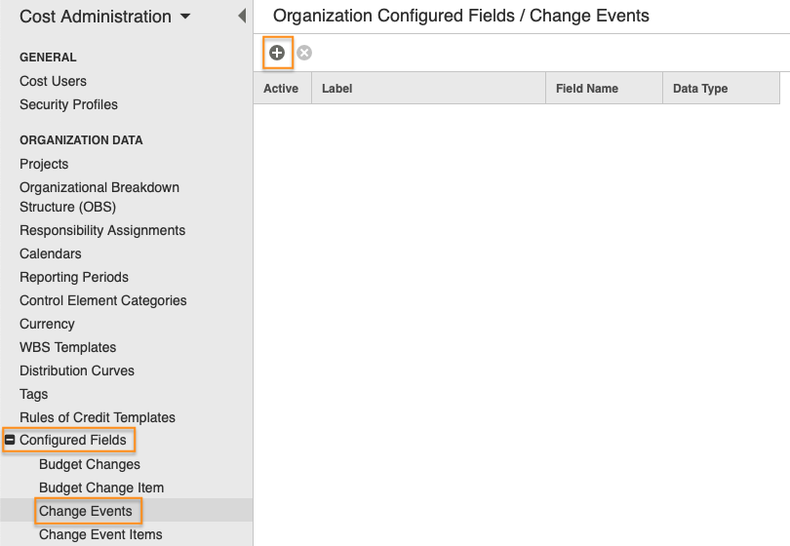The height and width of the screenshot is (546, 790).
Task: Go to Security Profiles
Action: point(68,104)
